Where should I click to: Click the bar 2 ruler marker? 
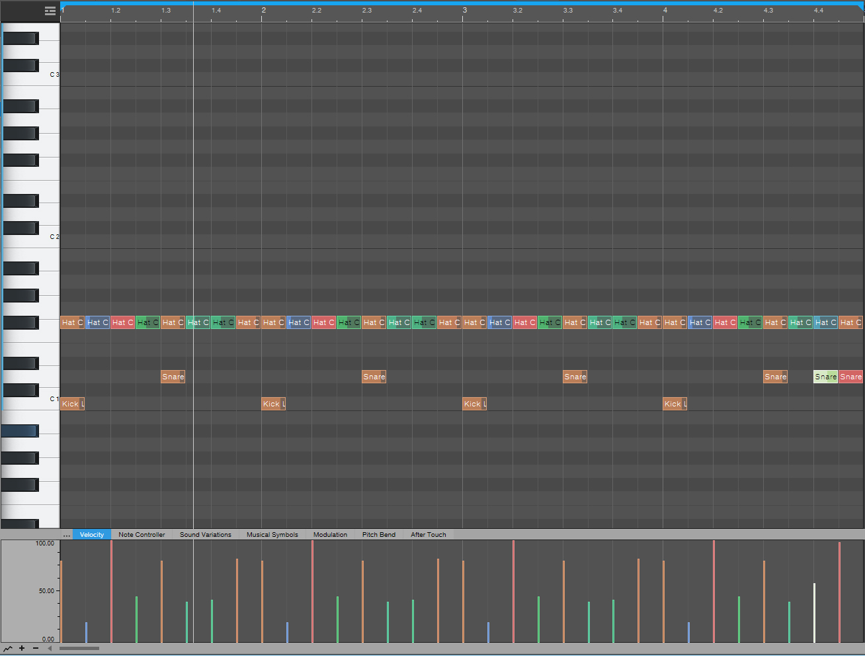pos(263,11)
